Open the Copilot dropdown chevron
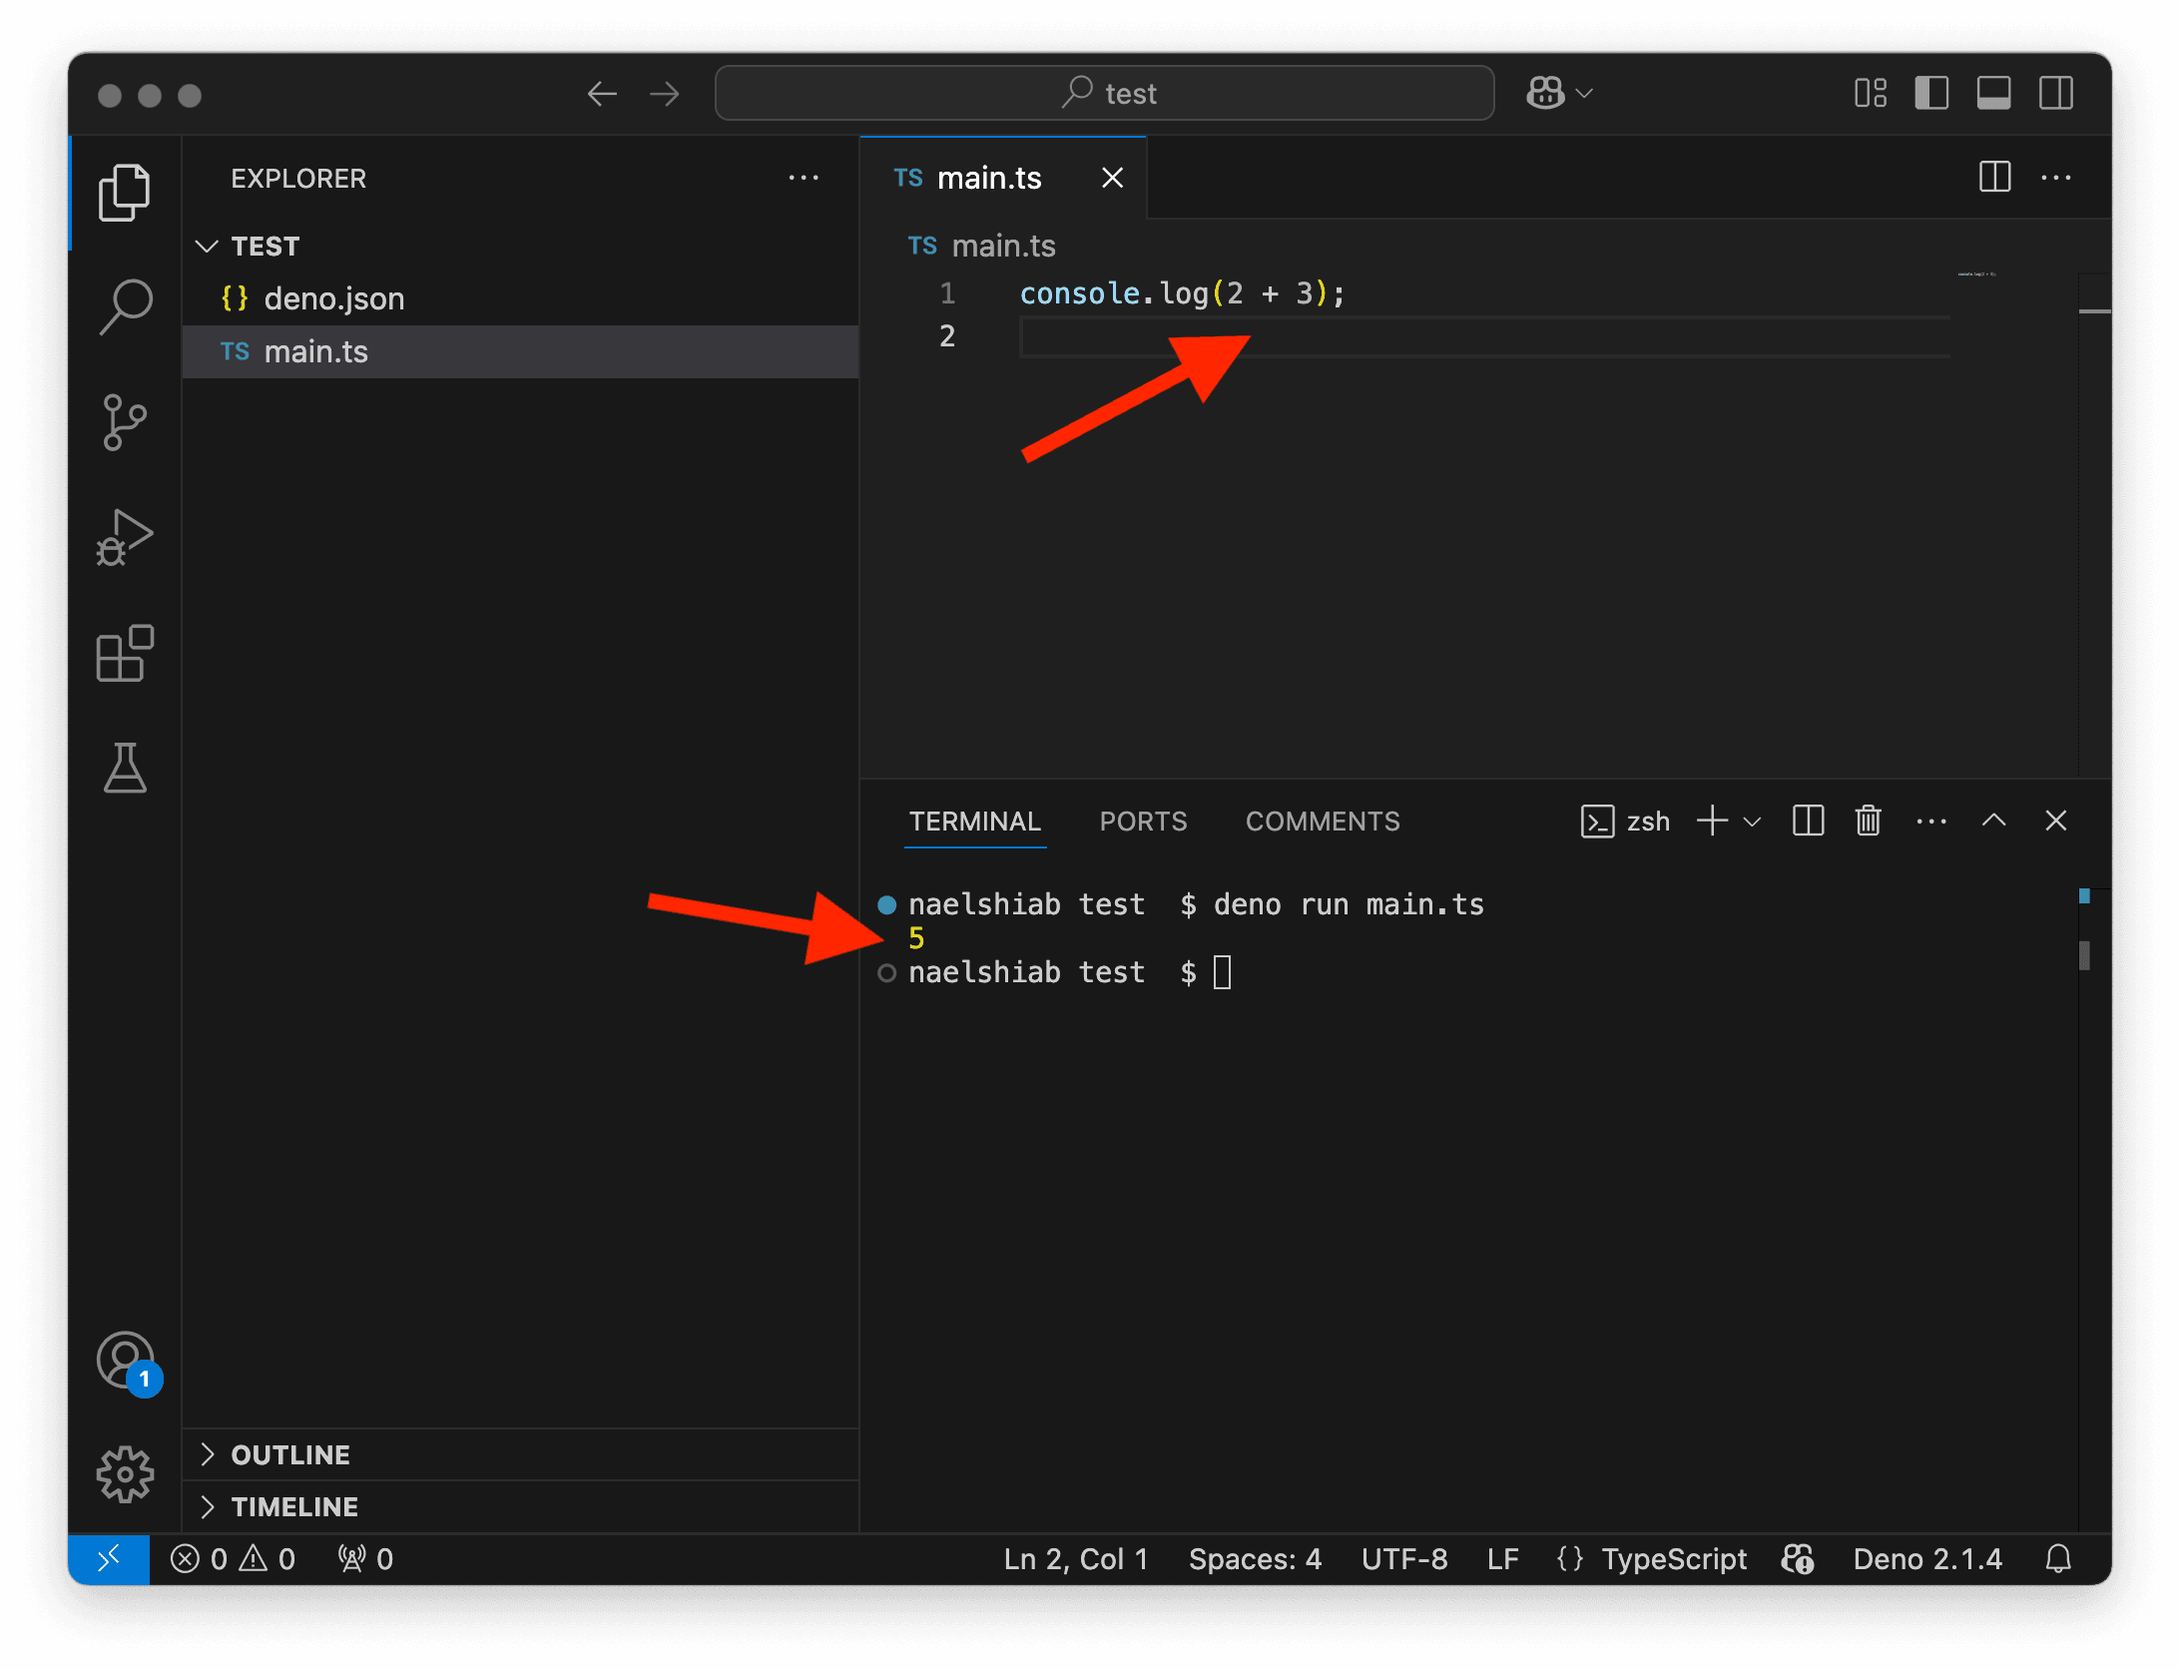The image size is (2180, 1669). tap(1584, 94)
